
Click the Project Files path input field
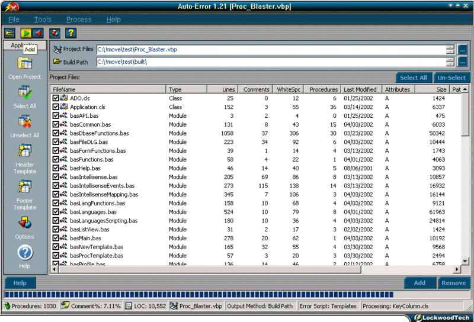tap(271, 50)
